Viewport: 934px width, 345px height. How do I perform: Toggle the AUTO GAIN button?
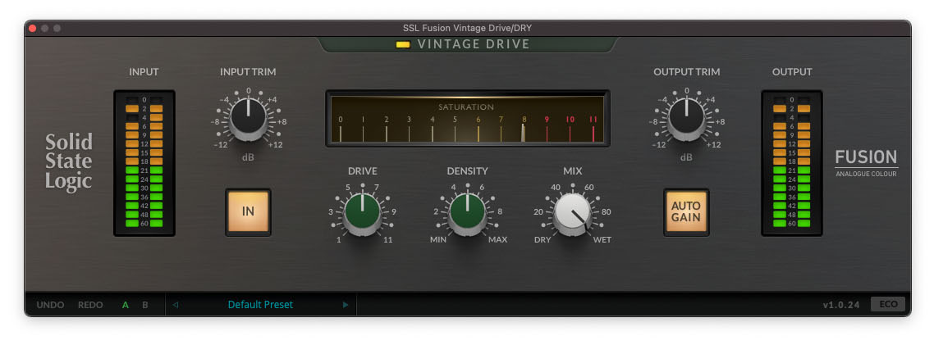tap(686, 211)
